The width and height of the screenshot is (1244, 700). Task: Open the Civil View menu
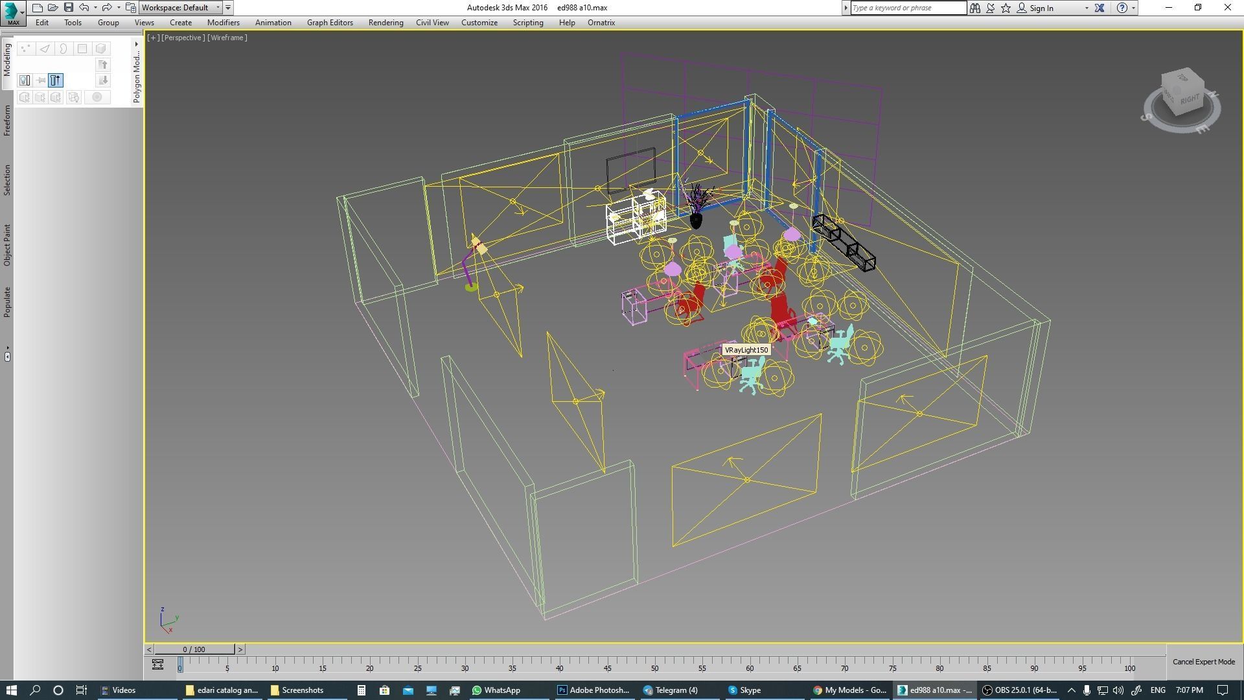pos(432,23)
